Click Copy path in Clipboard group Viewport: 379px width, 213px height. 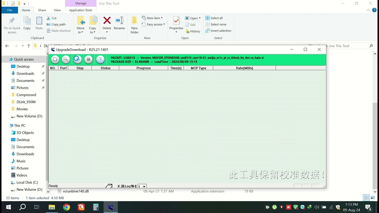pos(56,25)
